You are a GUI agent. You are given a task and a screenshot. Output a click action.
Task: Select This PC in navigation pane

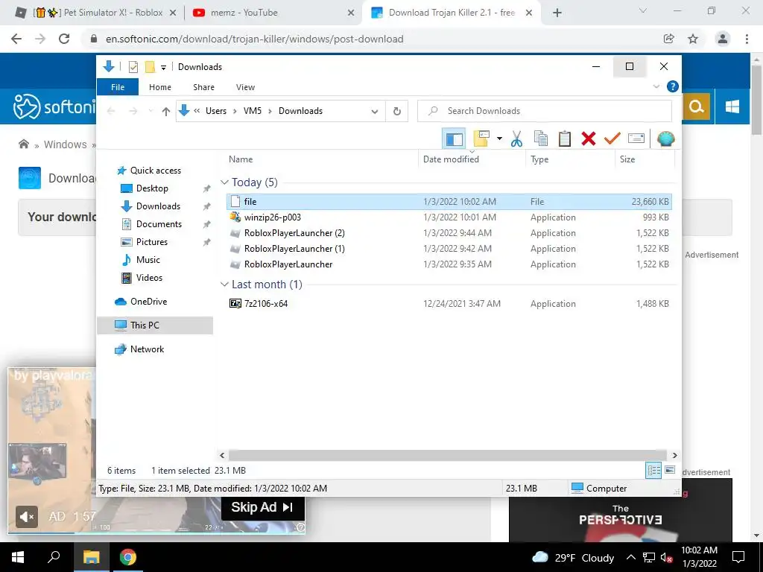coord(155,325)
